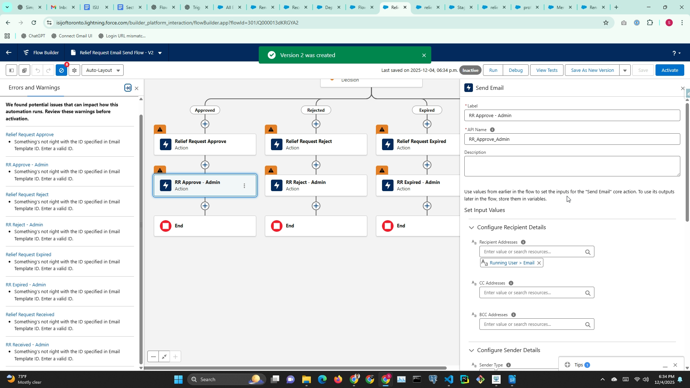Click the View Tests button
The image size is (690, 388).
click(547, 70)
